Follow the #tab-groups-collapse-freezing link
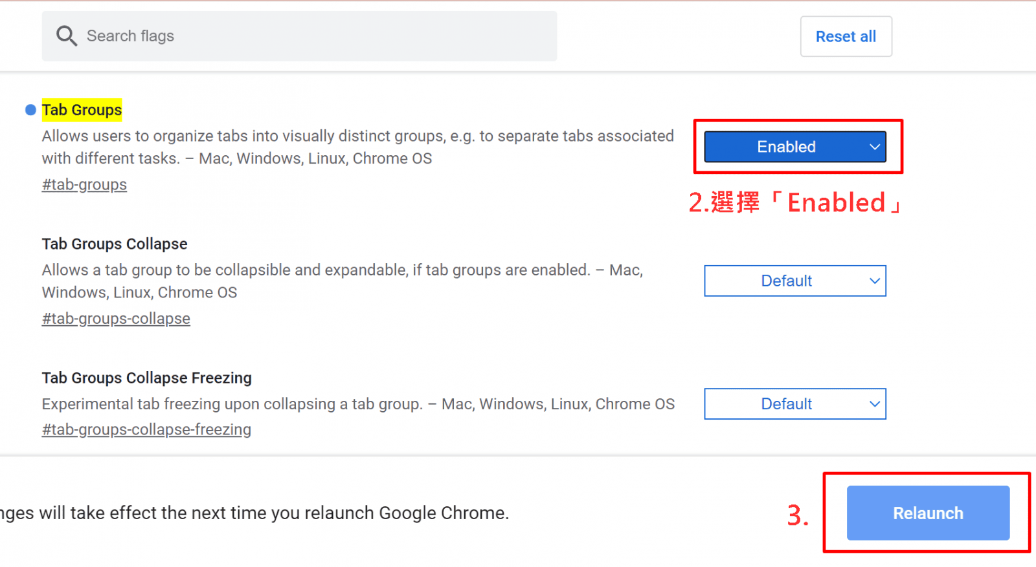This screenshot has width=1036, height=567. point(146,430)
